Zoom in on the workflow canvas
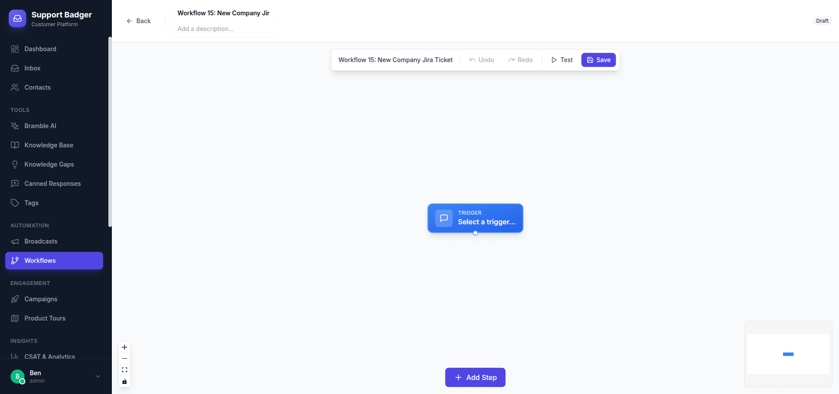The image size is (839, 394). click(125, 347)
